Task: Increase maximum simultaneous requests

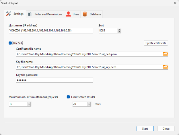Action: pos(29,103)
